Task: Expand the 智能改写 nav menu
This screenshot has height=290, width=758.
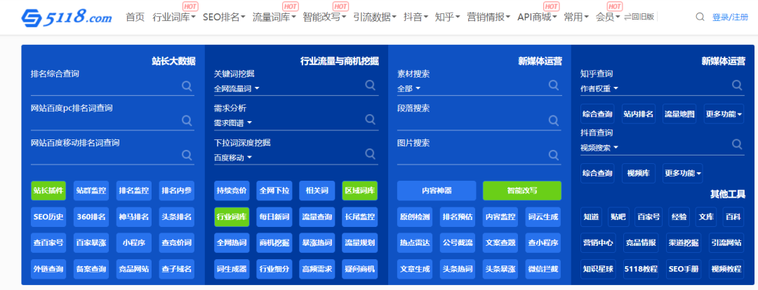Action: [324, 18]
